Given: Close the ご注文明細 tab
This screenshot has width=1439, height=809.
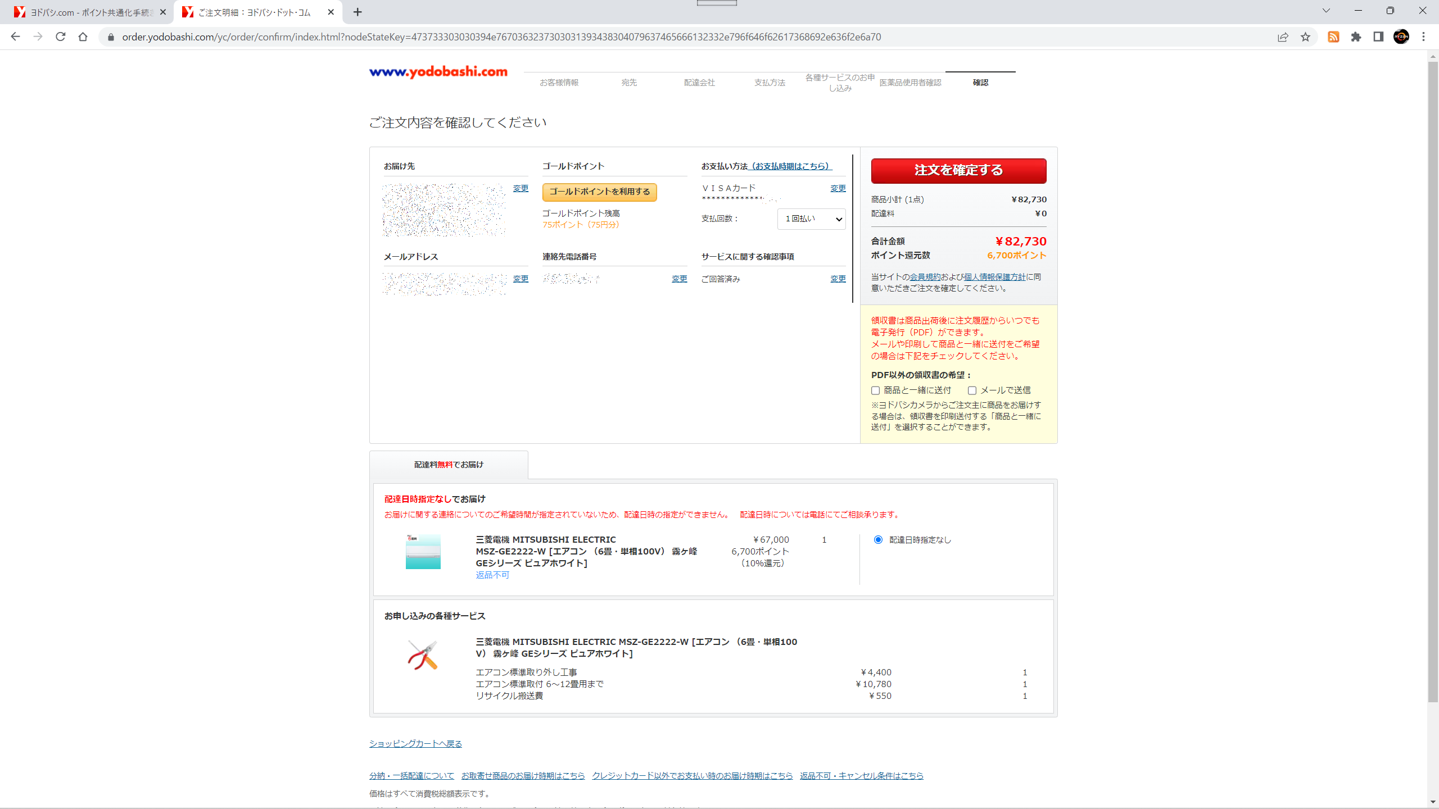Looking at the screenshot, I should [331, 12].
